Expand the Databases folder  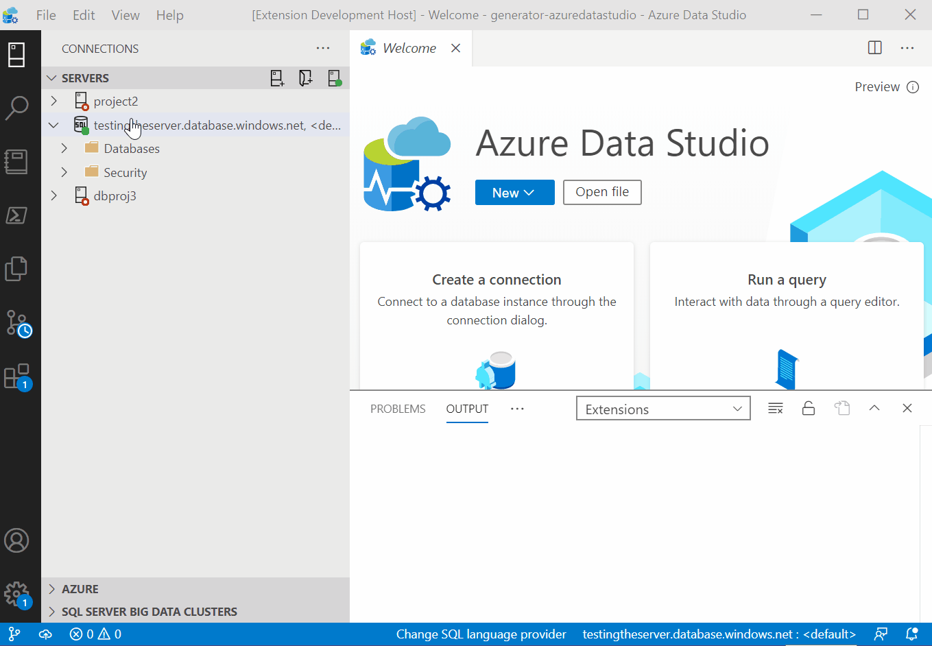tap(64, 149)
